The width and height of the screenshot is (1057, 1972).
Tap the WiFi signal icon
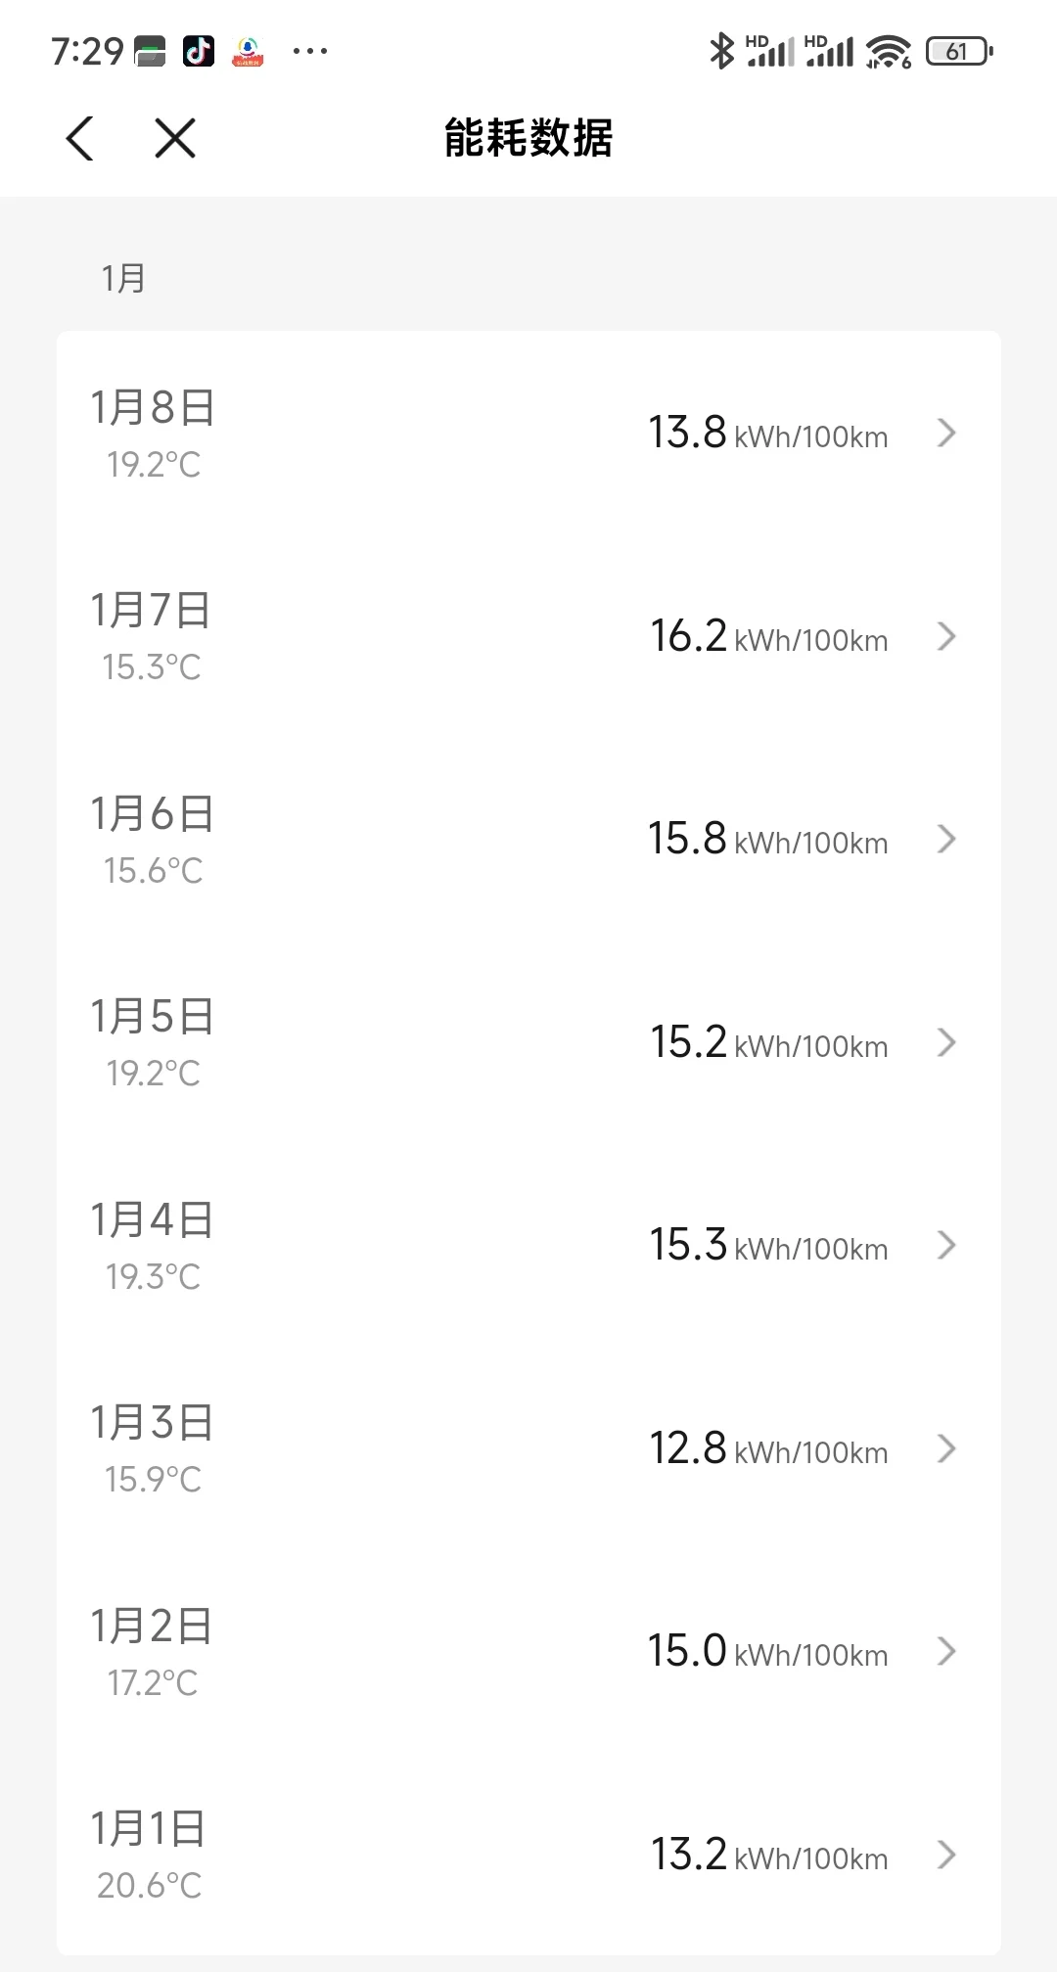point(888,51)
